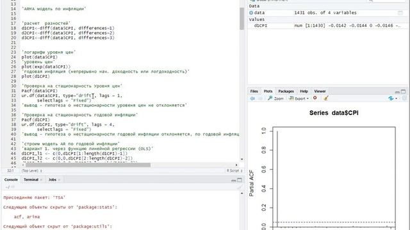
Task: Click the editor horizontal scrollbar thumb
Action: (x=88, y=165)
